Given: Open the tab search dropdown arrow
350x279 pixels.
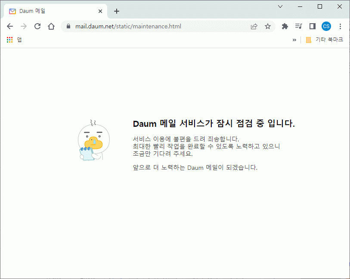Looking at the screenshot, I should pos(280,6).
